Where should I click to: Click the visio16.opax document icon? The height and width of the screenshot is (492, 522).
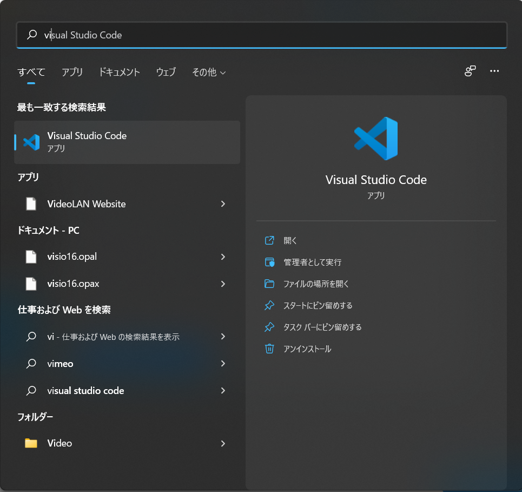31,284
